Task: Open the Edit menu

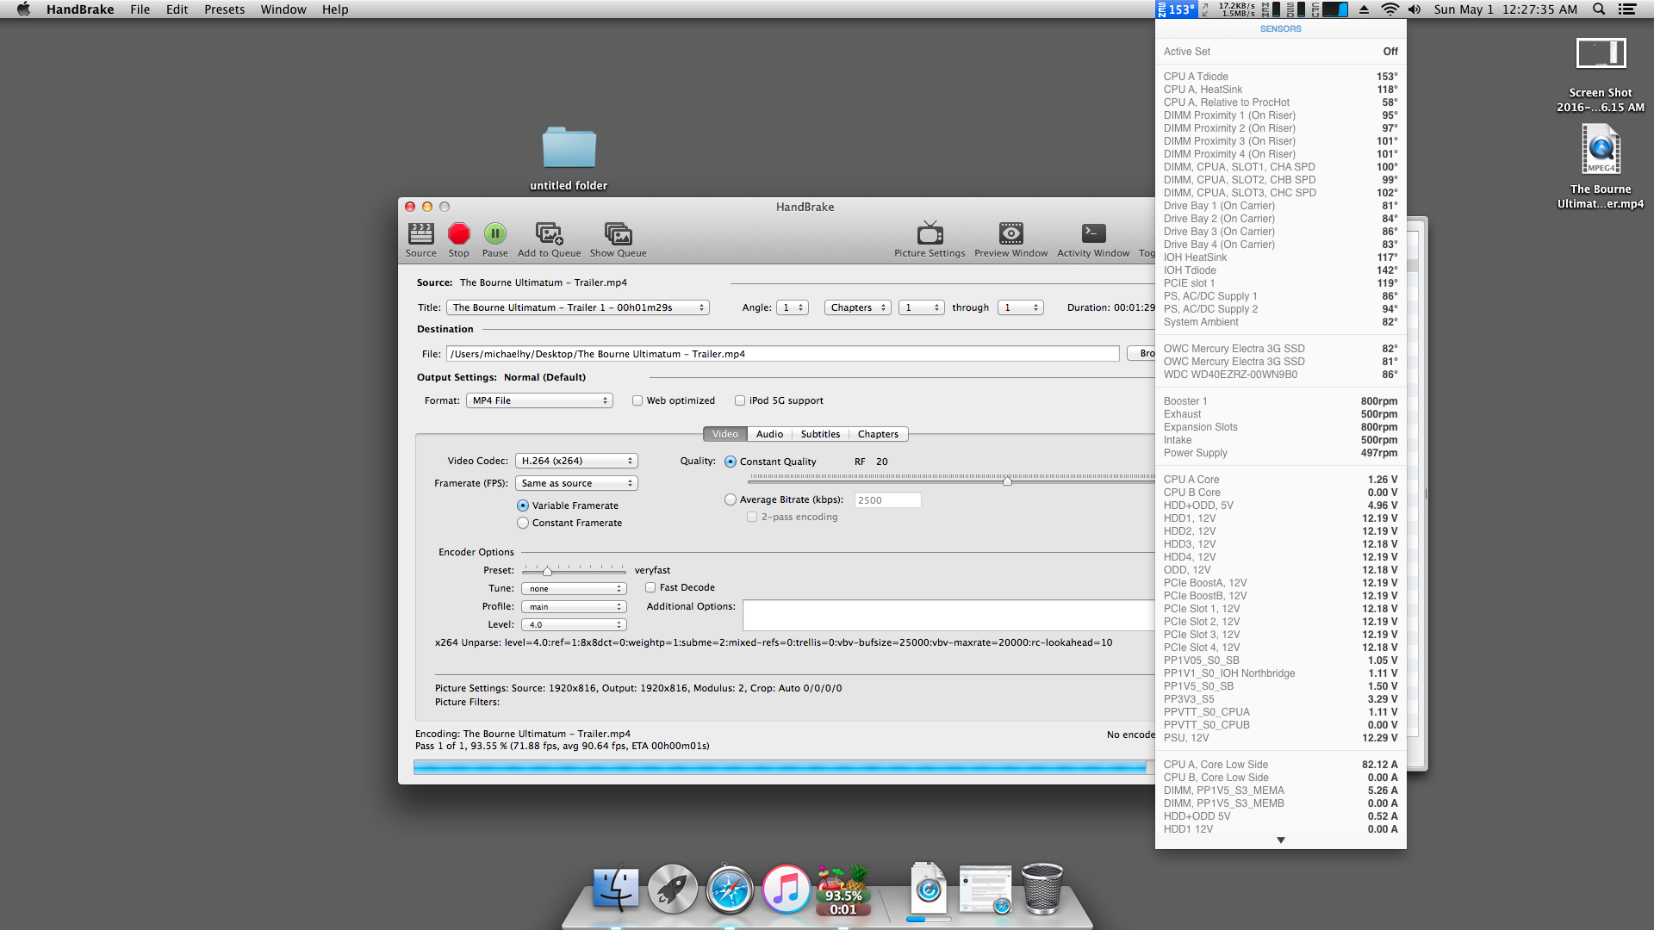Action: 177,9
